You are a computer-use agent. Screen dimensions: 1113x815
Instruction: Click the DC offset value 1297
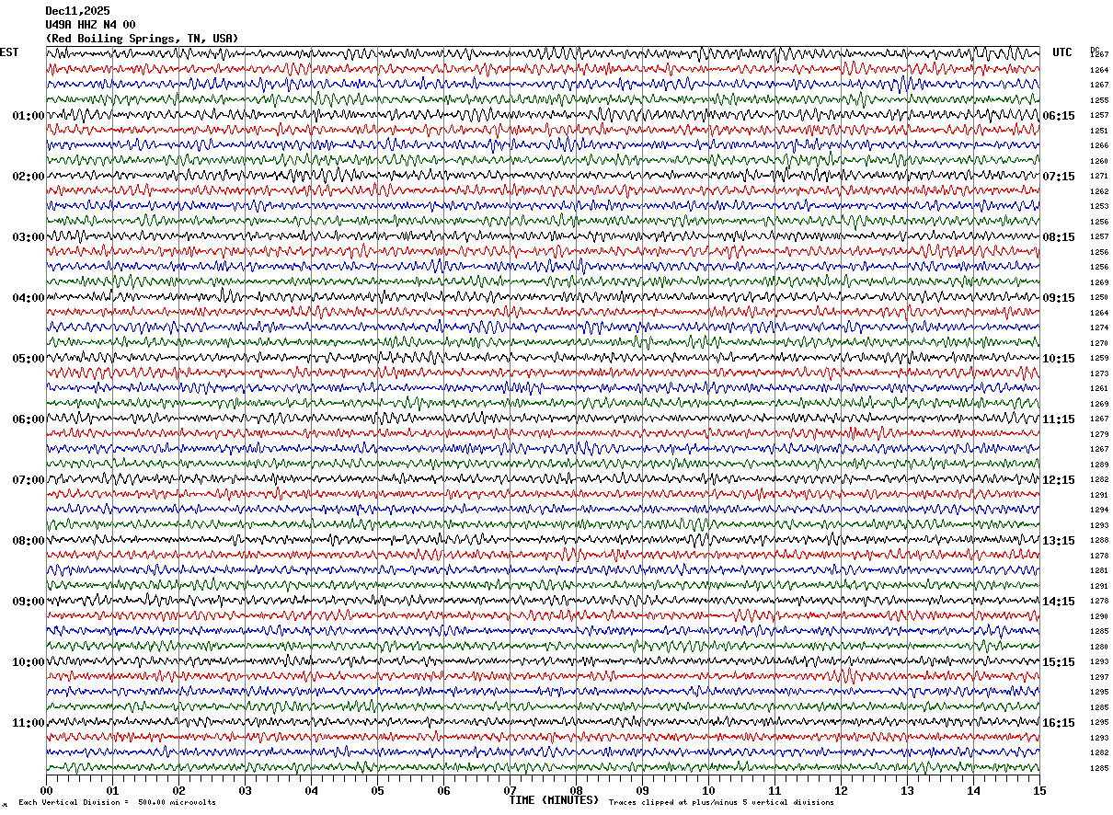[1099, 677]
